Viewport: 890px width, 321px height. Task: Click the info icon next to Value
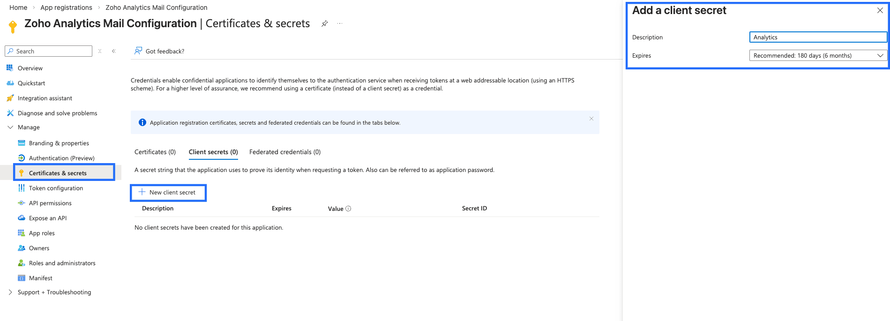pyautogui.click(x=348, y=209)
